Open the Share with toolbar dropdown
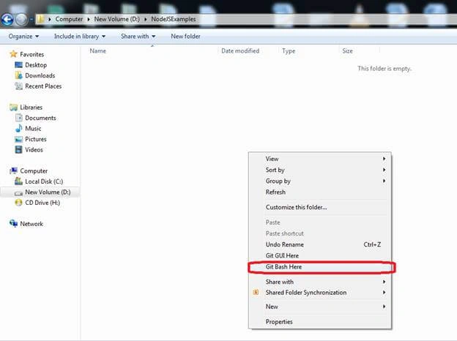This screenshot has width=457, height=341. [x=138, y=37]
